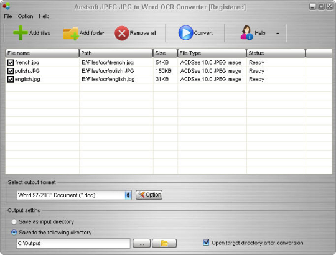Viewport: 336px width, 255px height.
Task: Sort by the File name column header
Action: (x=42, y=53)
